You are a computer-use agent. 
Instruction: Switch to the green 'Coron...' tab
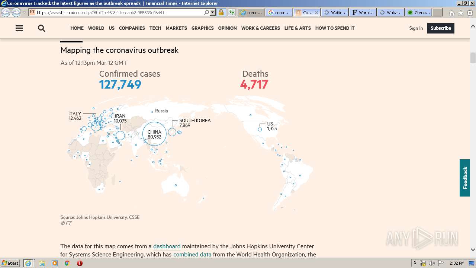419,12
